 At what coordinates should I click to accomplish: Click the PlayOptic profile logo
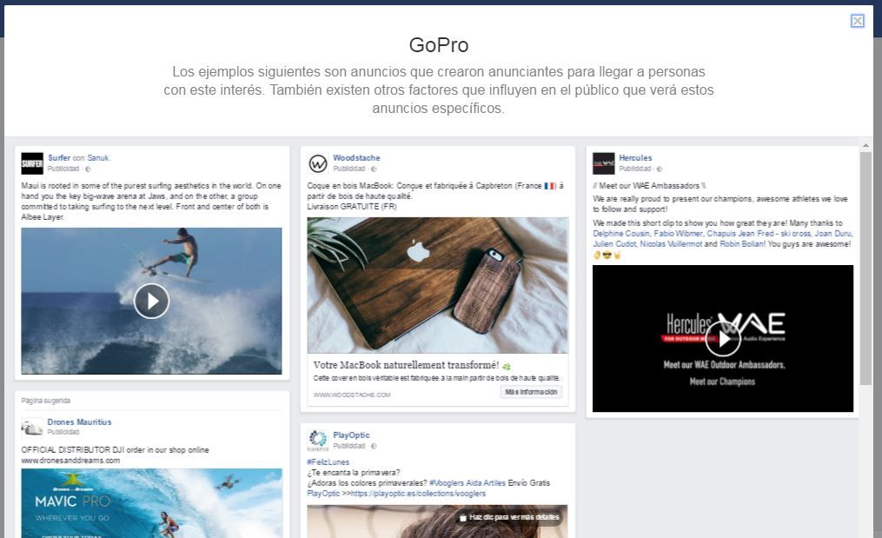(318, 440)
